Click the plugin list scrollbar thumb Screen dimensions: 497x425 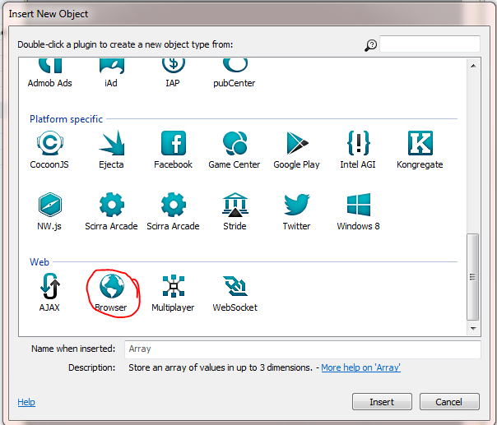(473, 277)
